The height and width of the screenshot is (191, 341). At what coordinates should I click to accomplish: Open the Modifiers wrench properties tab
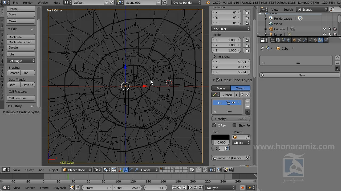[305, 40]
